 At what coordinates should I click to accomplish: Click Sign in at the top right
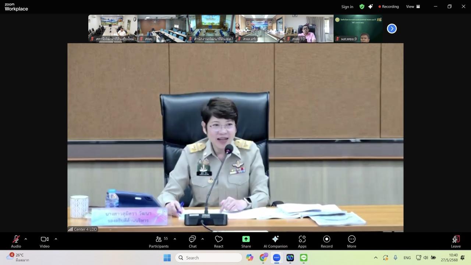pyautogui.click(x=347, y=6)
